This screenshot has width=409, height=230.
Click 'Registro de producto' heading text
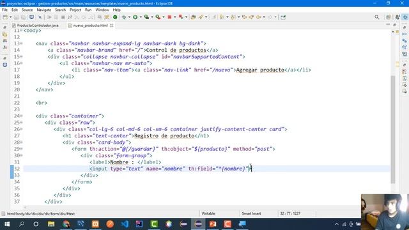coord(164,136)
